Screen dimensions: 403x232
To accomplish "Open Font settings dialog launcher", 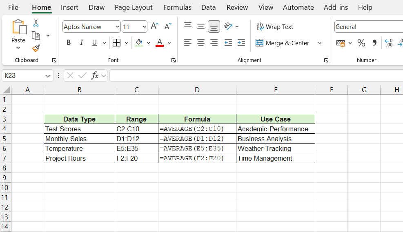I will [174, 60].
